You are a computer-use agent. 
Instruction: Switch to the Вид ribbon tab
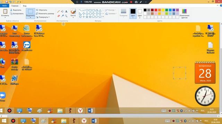pyautogui.click(x=25, y=6)
